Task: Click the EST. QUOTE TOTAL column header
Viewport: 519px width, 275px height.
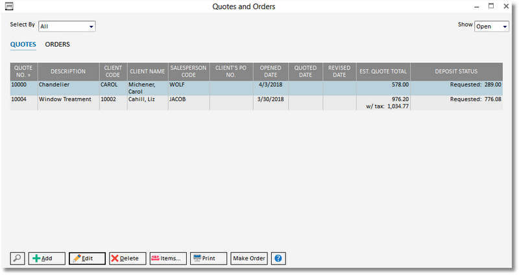Action: 383,71
